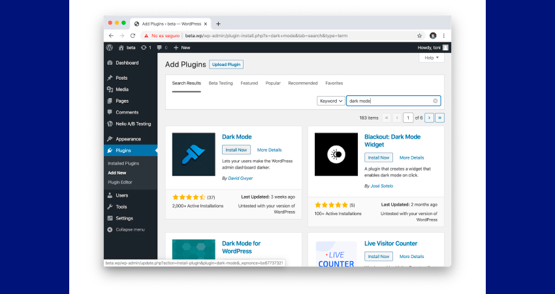This screenshot has height=294, width=555.
Task: Open author David Gwyer link
Action: click(x=240, y=178)
